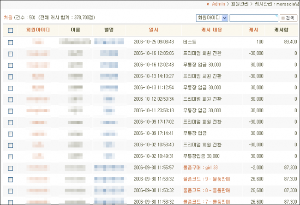Select checkbox for row 2006-10-11 23:58:18
This screenshot has height=205, width=300.
coord(11,111)
